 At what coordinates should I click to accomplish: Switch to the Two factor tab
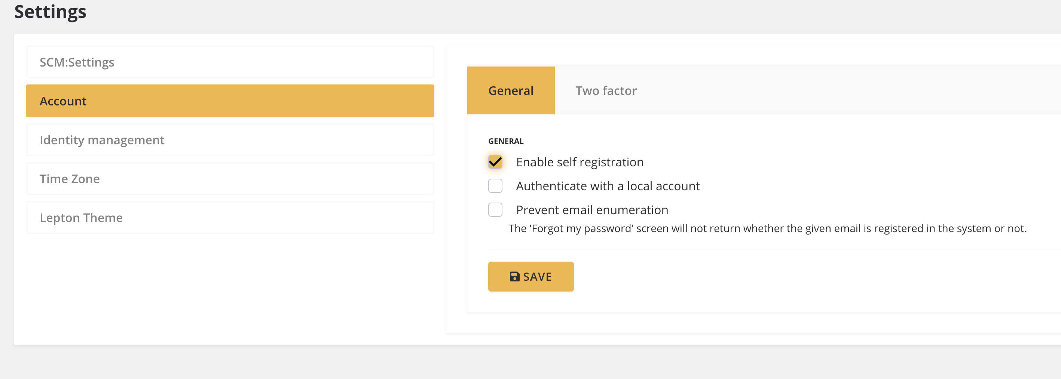pos(605,90)
